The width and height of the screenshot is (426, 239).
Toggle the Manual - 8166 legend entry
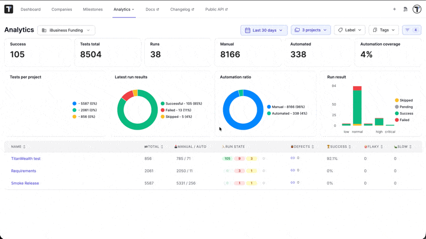click(x=286, y=107)
